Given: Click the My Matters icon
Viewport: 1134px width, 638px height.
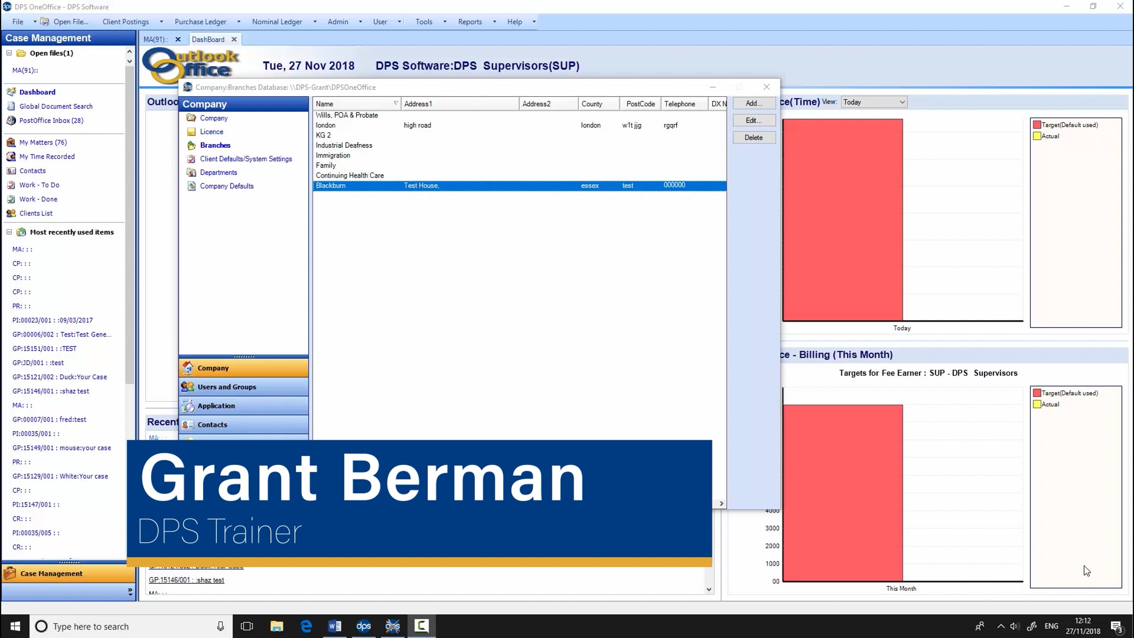Looking at the screenshot, I should click(11, 142).
